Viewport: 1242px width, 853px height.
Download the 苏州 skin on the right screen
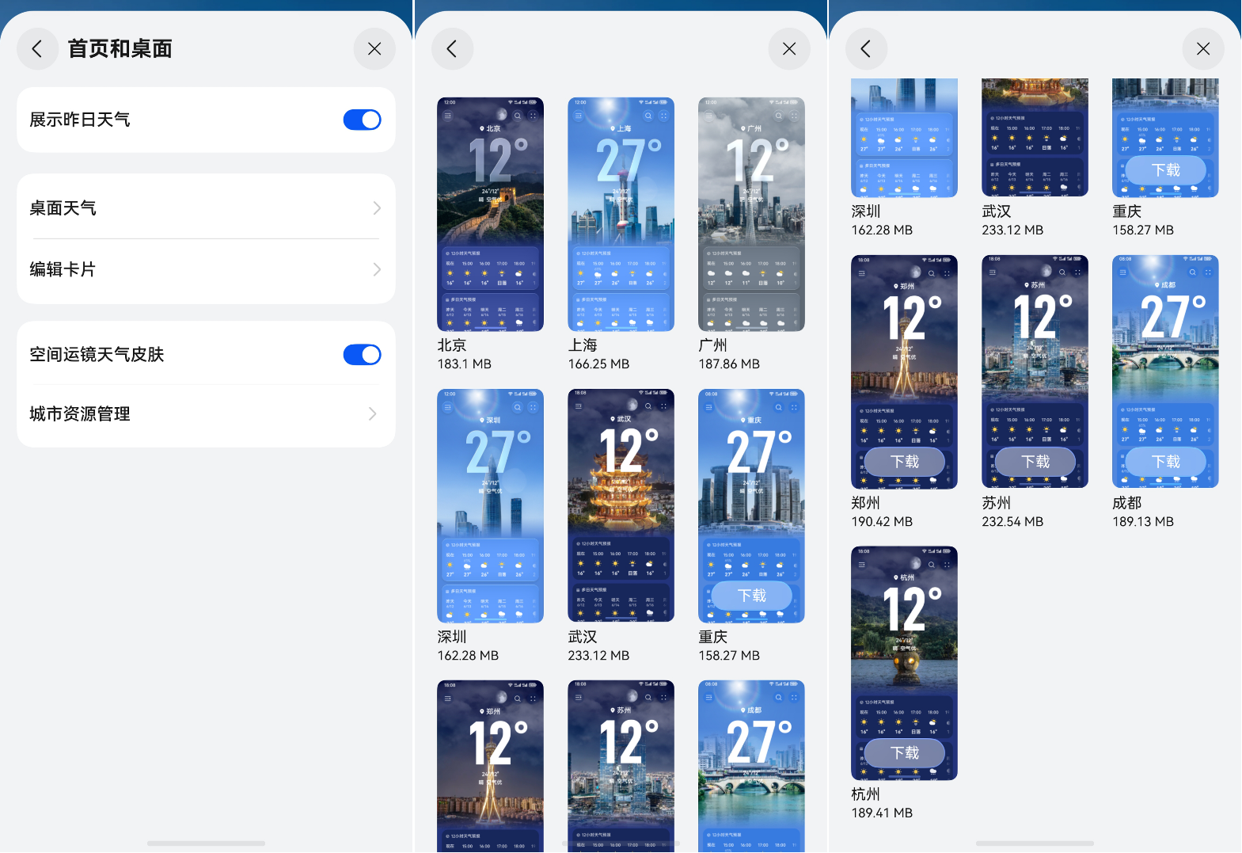(x=1035, y=462)
